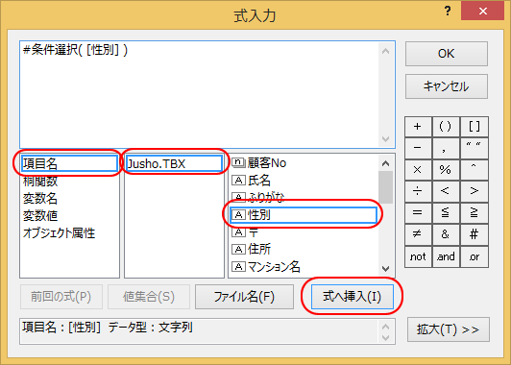Insert the plus operator
The width and height of the screenshot is (511, 365).
point(418,127)
